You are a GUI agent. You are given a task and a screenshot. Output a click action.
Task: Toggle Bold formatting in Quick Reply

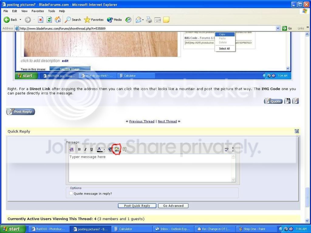pos(79,149)
